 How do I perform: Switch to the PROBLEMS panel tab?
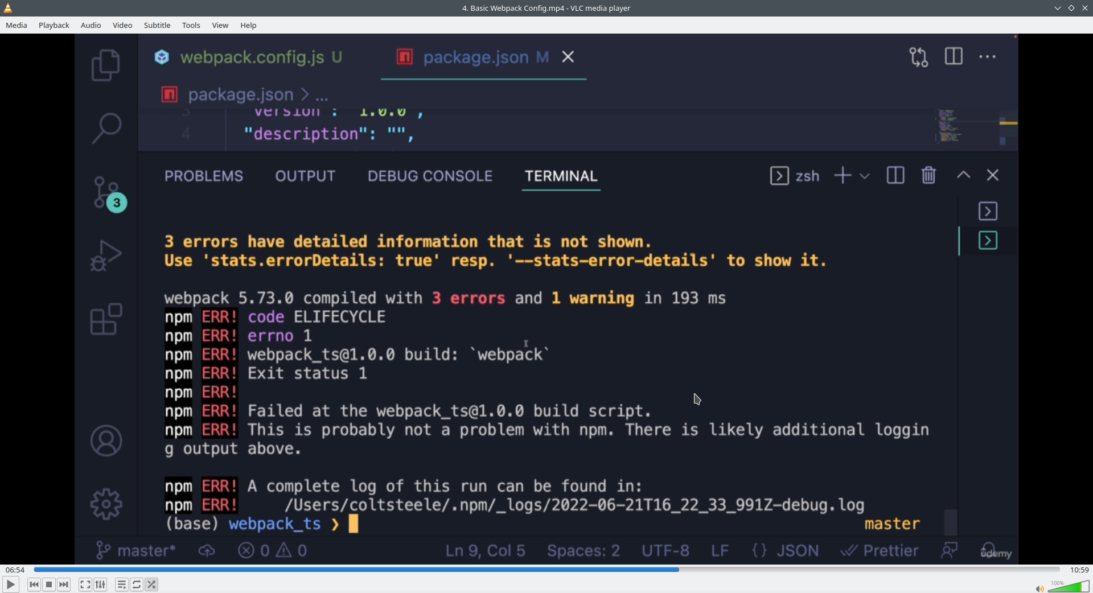point(204,176)
